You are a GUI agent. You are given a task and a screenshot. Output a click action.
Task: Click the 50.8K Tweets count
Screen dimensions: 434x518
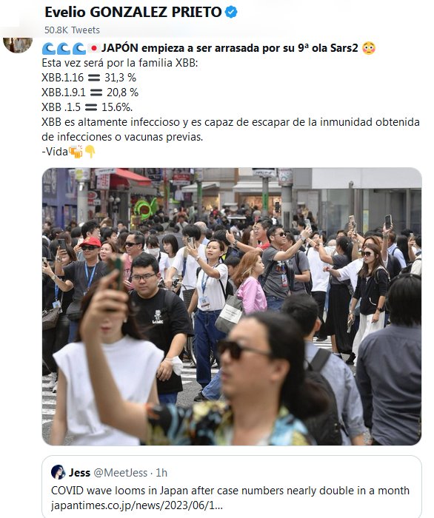click(72, 30)
